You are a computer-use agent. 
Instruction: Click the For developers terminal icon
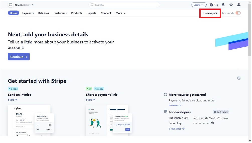click(x=165, y=112)
